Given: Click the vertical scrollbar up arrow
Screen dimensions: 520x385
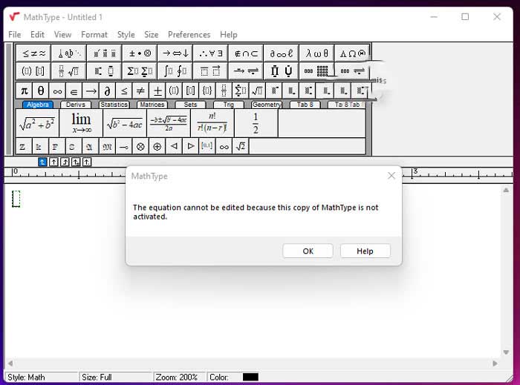Looking at the screenshot, I should (506, 190).
